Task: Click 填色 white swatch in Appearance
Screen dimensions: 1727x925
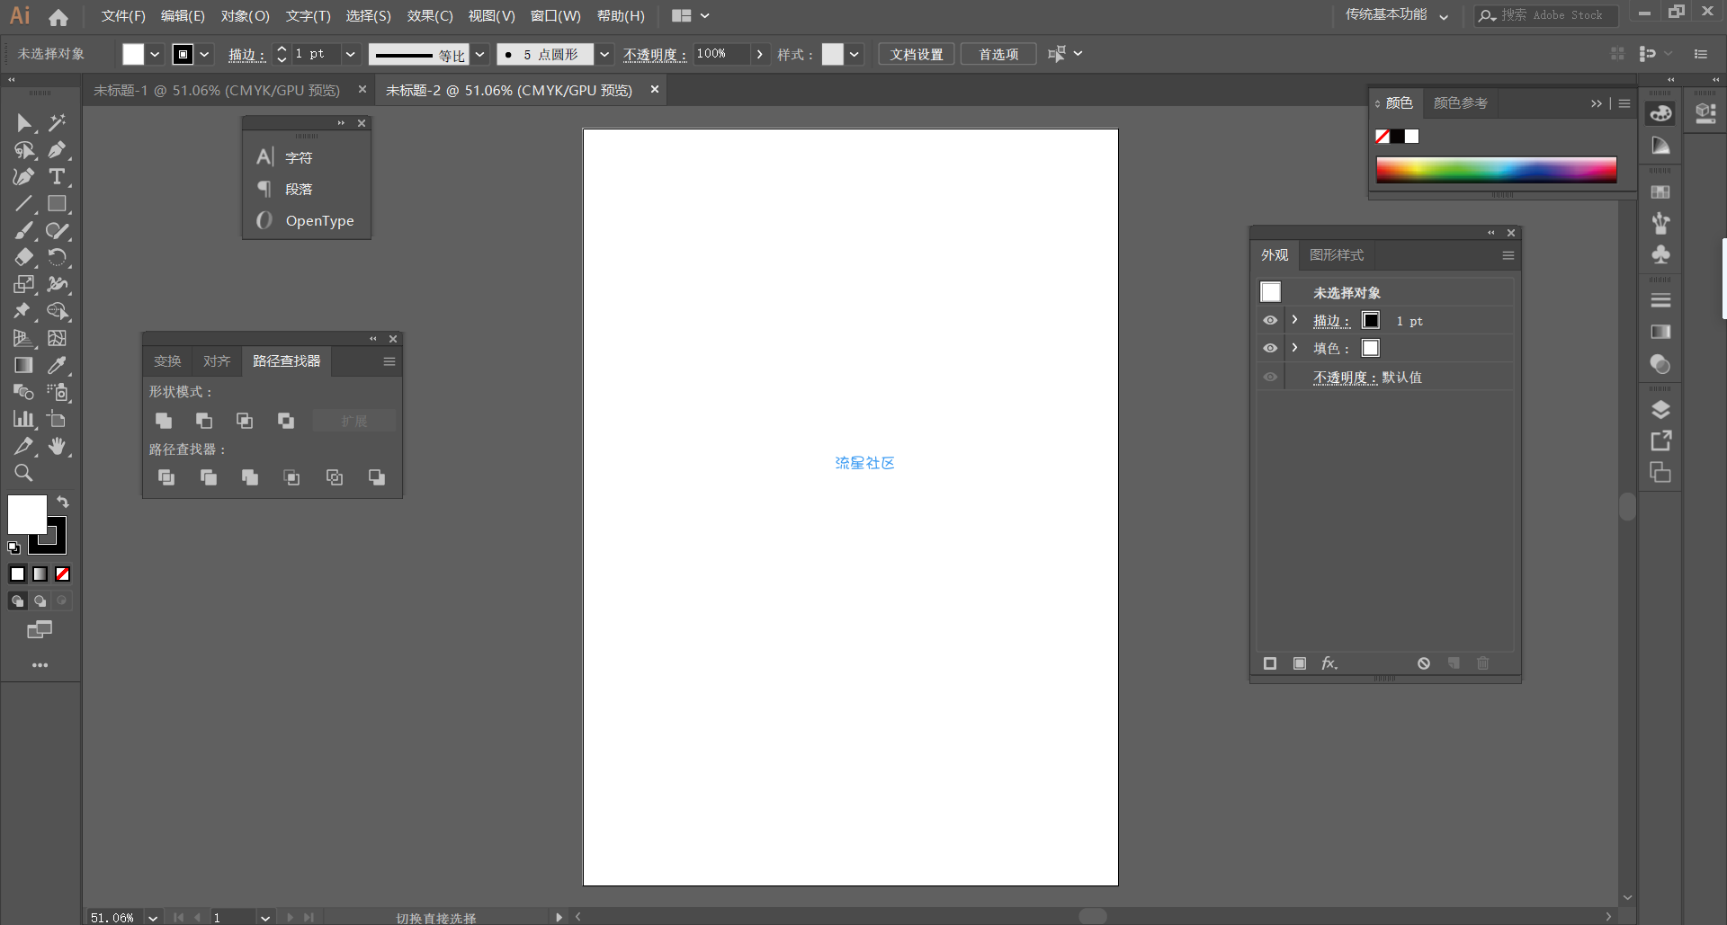Action: 1371,348
